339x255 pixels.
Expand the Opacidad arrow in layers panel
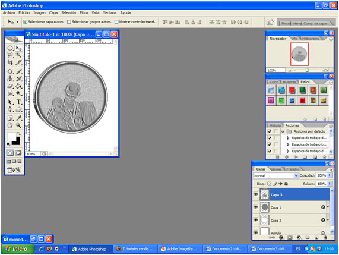pos(330,175)
